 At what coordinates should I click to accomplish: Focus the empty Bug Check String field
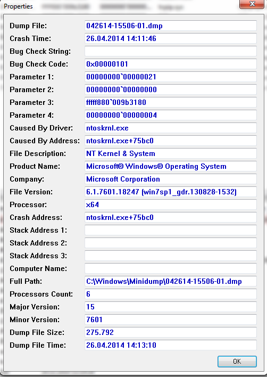click(x=171, y=51)
